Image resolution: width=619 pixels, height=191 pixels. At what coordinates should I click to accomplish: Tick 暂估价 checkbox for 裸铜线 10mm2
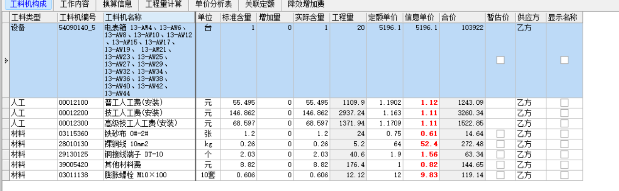[x=500, y=144]
